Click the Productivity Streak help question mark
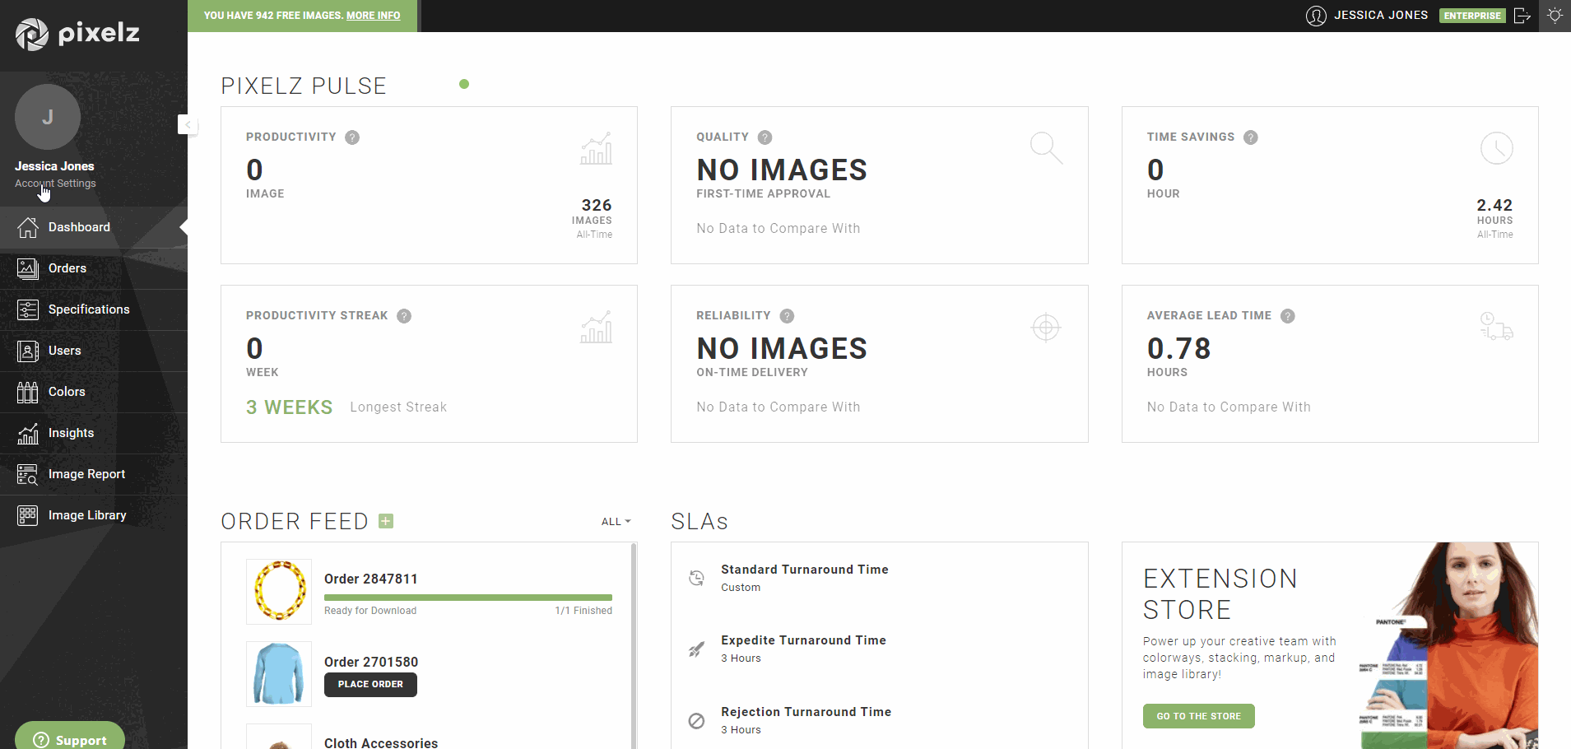 tap(404, 316)
